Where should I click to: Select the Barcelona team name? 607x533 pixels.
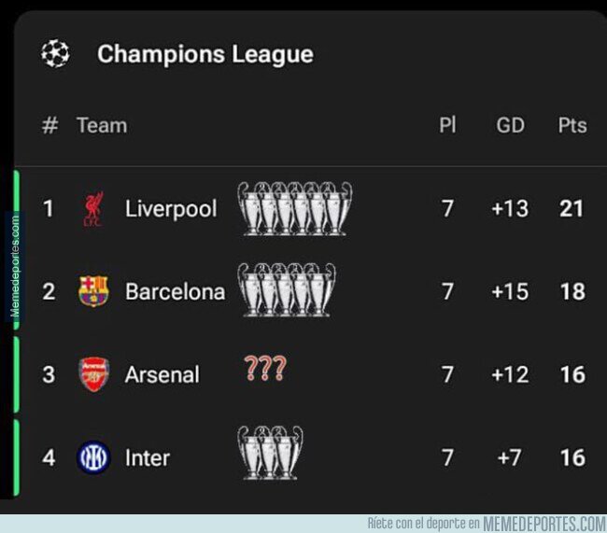point(175,291)
